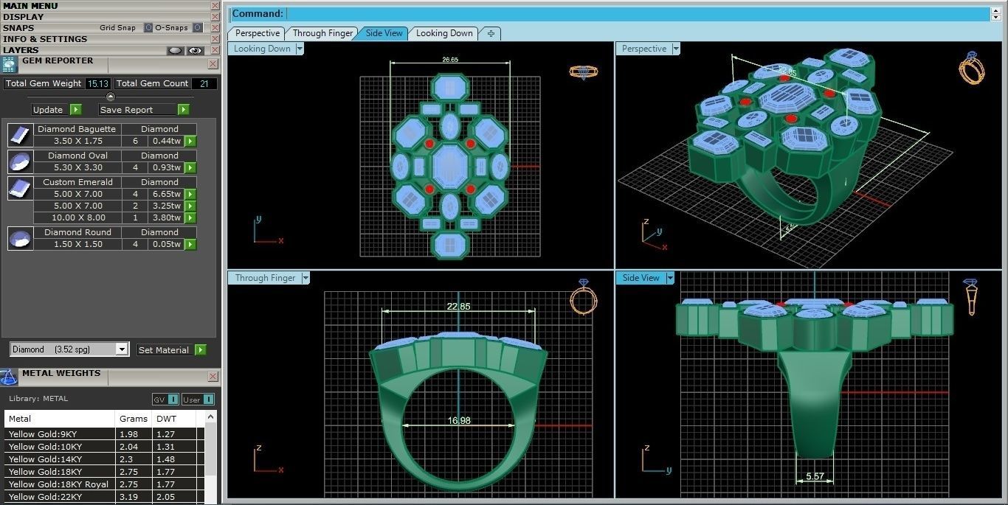This screenshot has width=1008, height=505.
Task: Click the command history up arrow
Action: point(996,10)
